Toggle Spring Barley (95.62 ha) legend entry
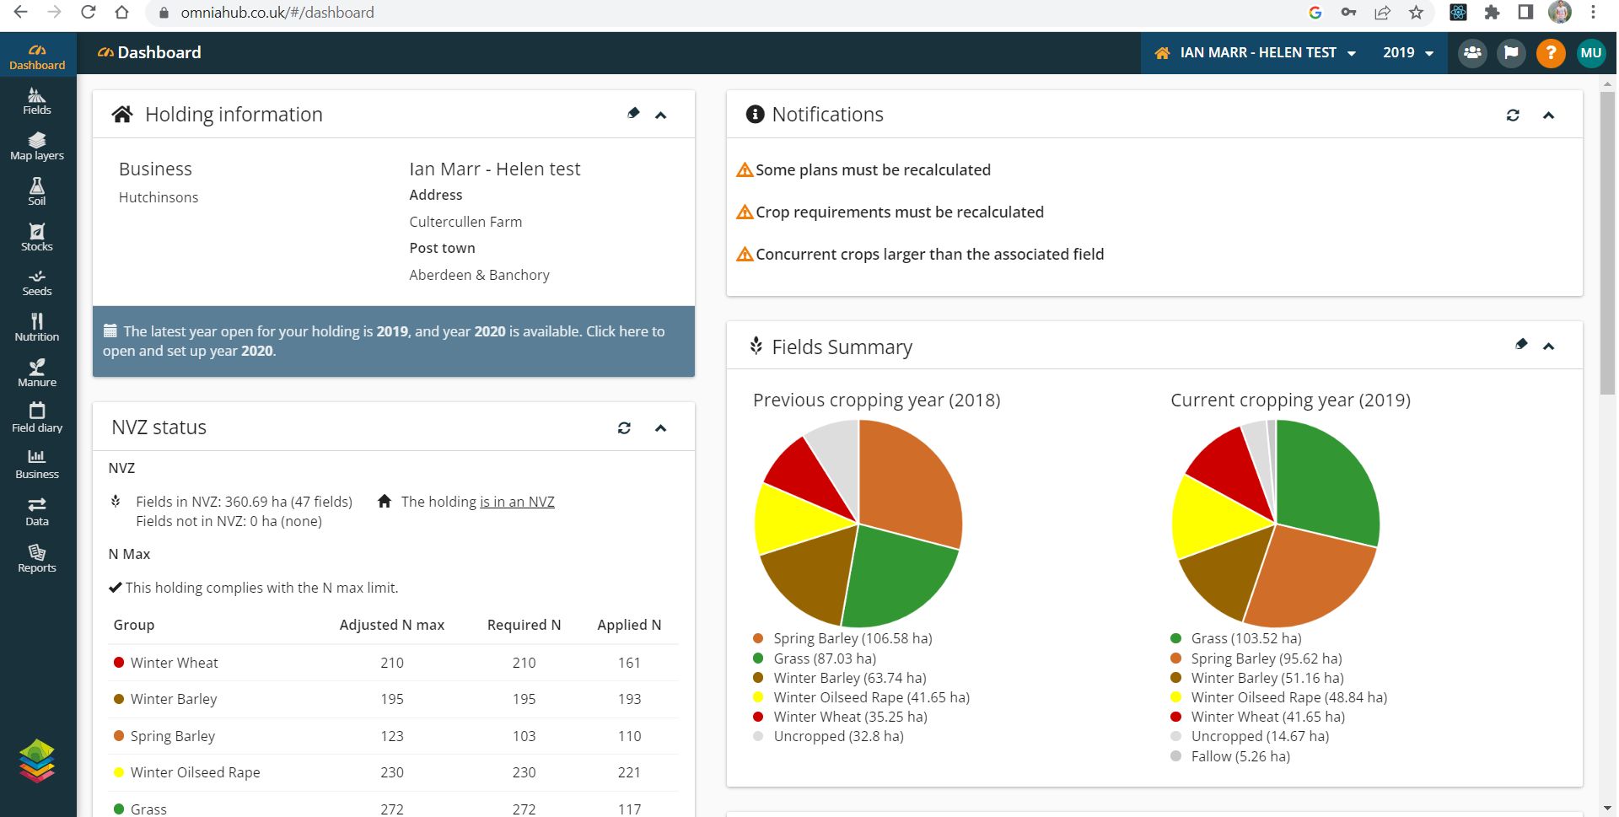The width and height of the screenshot is (1619, 817). pos(1256,658)
